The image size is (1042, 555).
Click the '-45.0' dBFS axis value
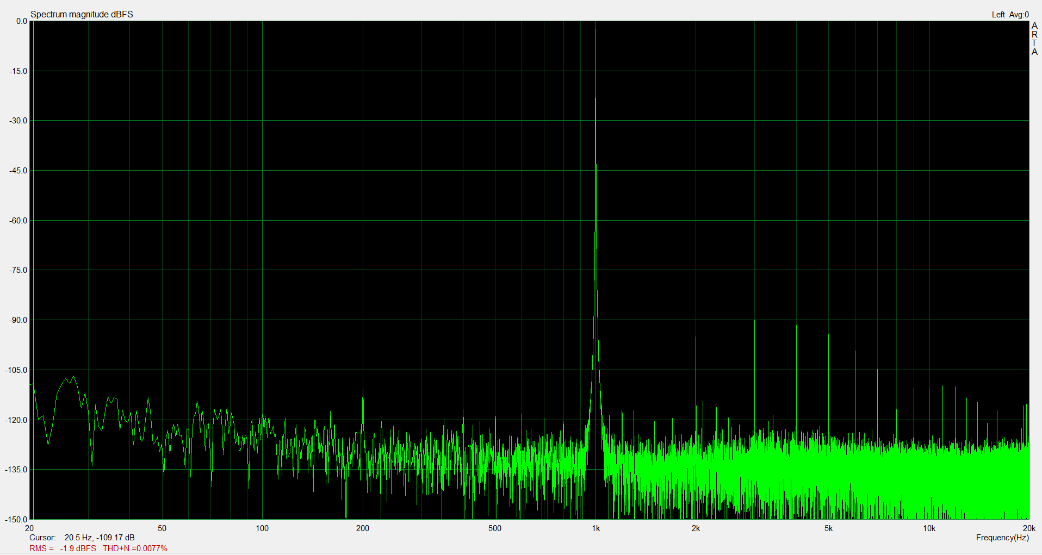18,171
